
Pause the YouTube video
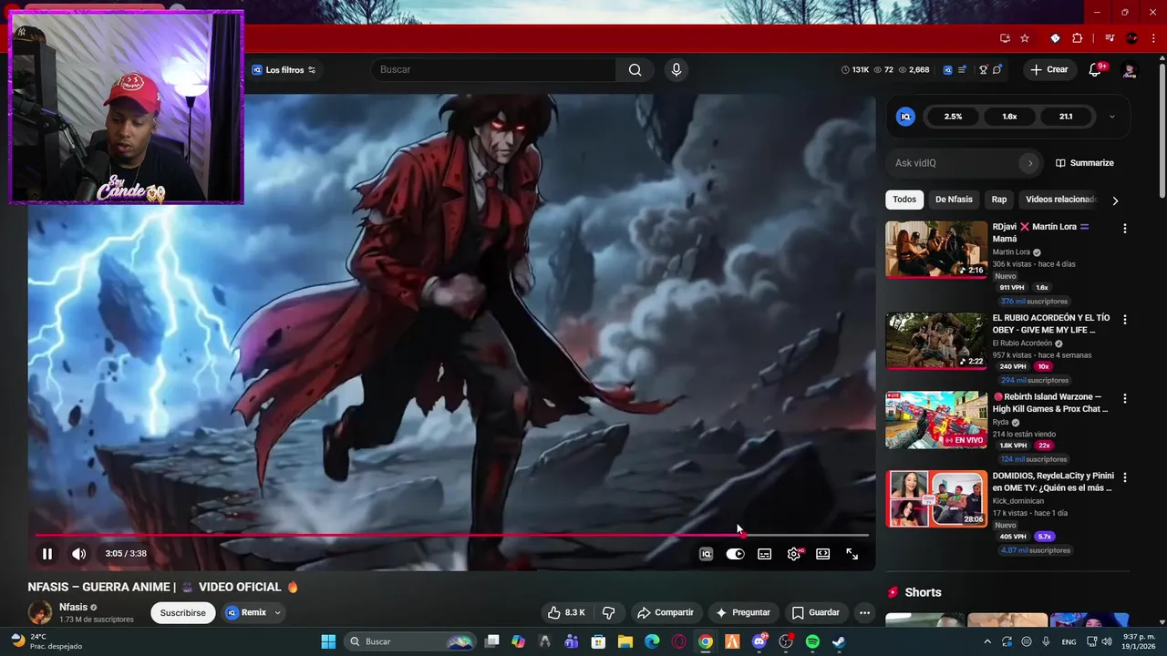pyautogui.click(x=47, y=553)
